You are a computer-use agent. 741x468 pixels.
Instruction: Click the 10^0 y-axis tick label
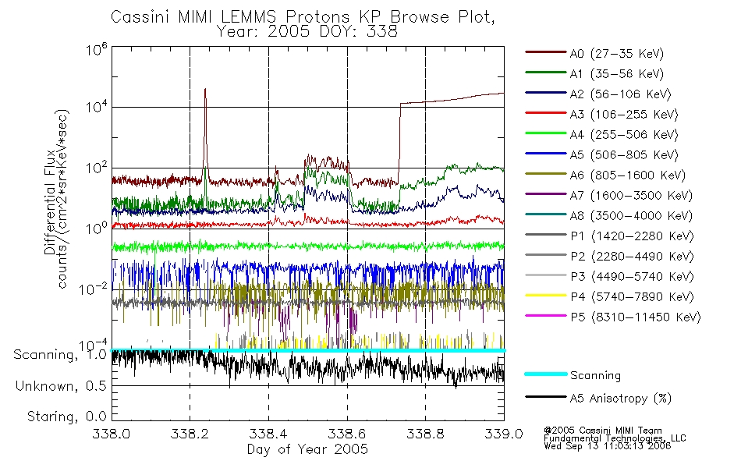tap(97, 229)
